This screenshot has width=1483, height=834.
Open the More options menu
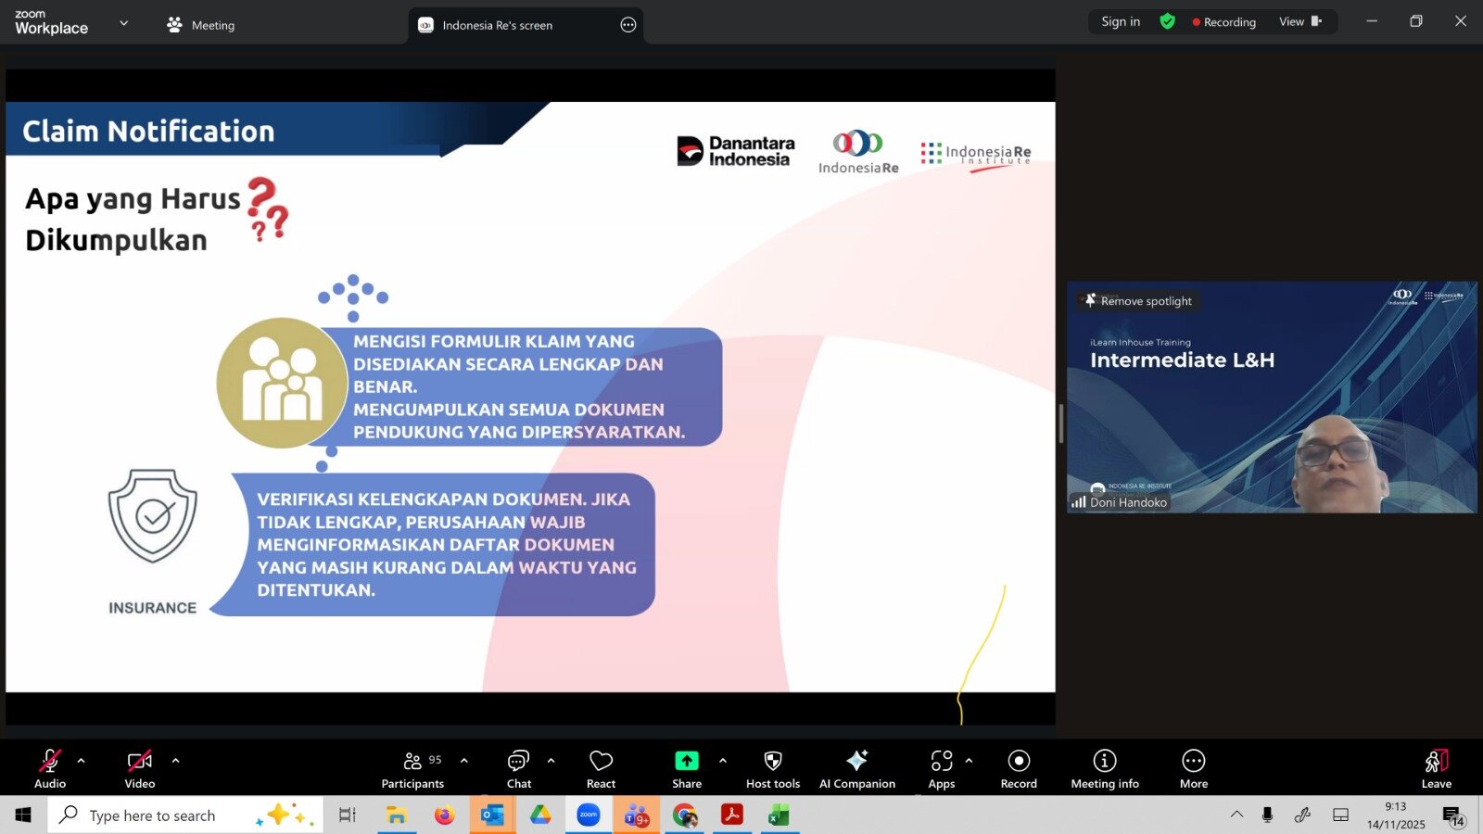pos(1193,769)
